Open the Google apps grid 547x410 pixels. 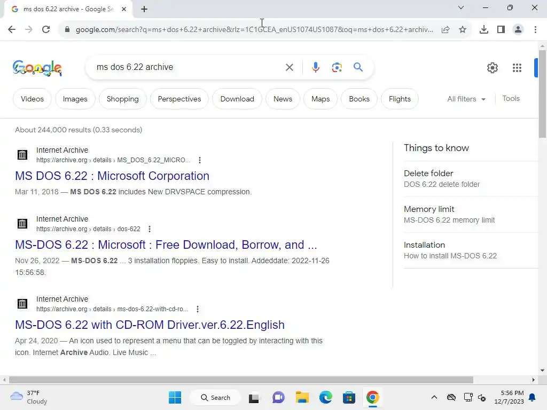pos(517,68)
